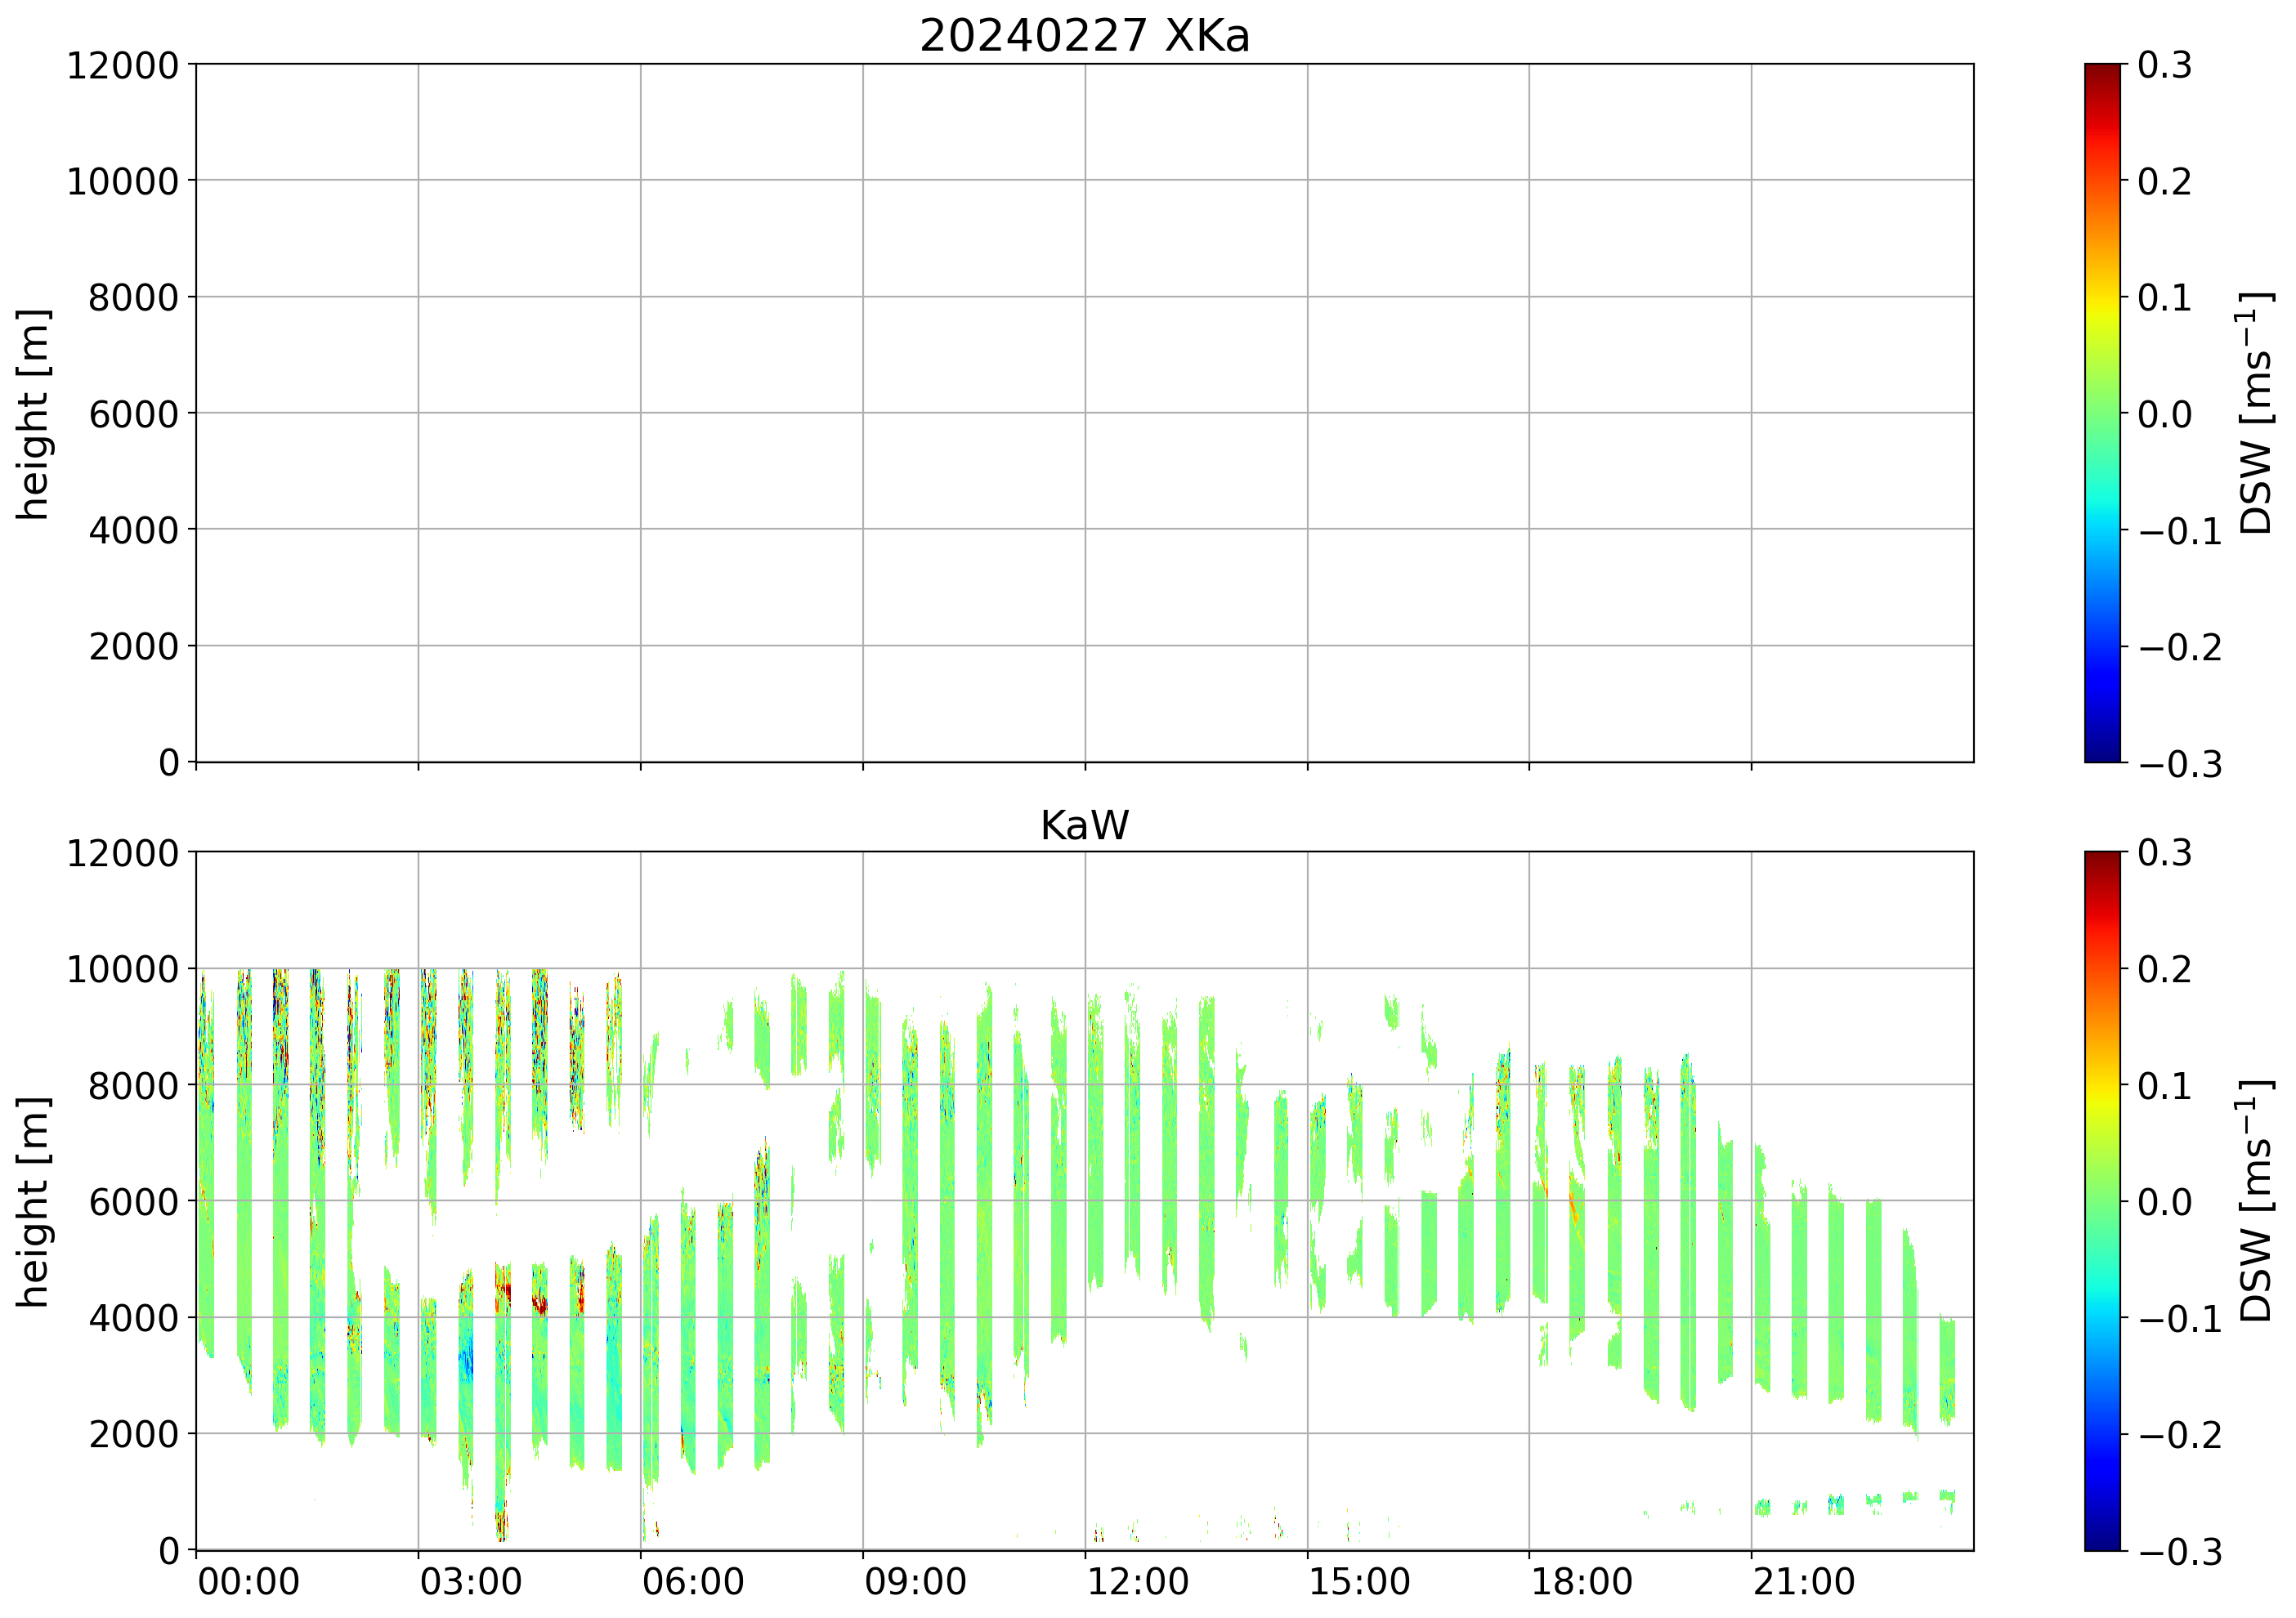Click the −0.3 label on bottom colorbar
This screenshot has height=1618, width=2296.
pyautogui.click(x=2180, y=1552)
